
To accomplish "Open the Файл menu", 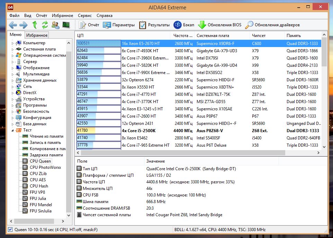I will pyautogui.click(x=14, y=16).
